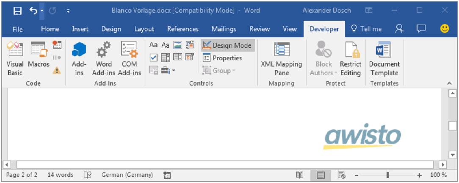Image resolution: width=459 pixels, height=183 pixels.
Task: Zoom out with minus button
Action: 356,175
